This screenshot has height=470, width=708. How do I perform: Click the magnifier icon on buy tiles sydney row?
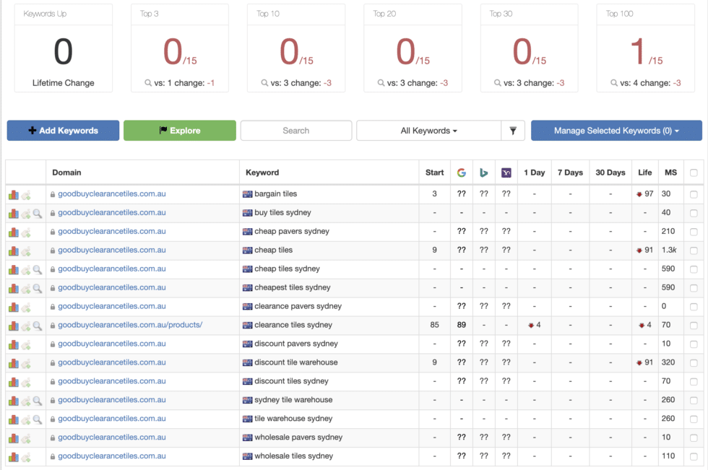click(38, 214)
